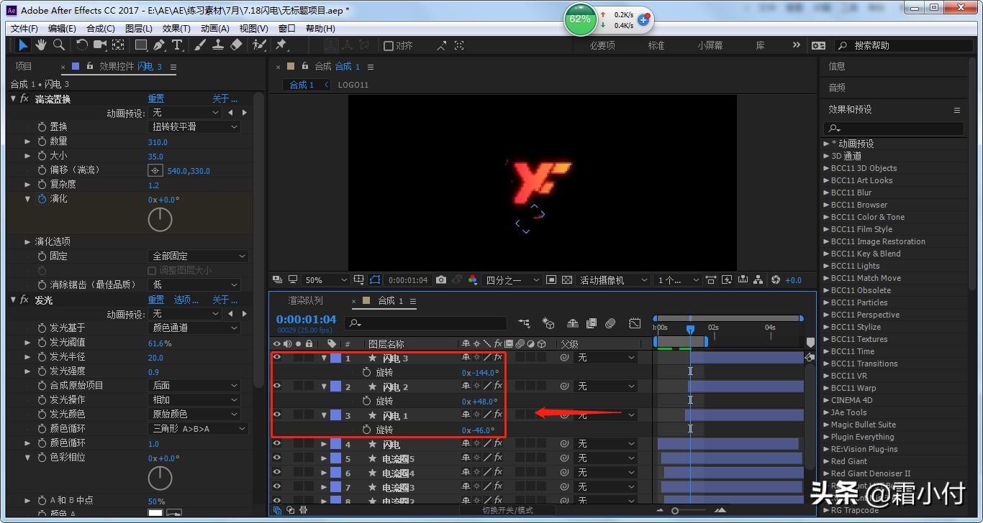Open the 50% magnification dropdown
The height and width of the screenshot is (523, 983).
tap(325, 280)
